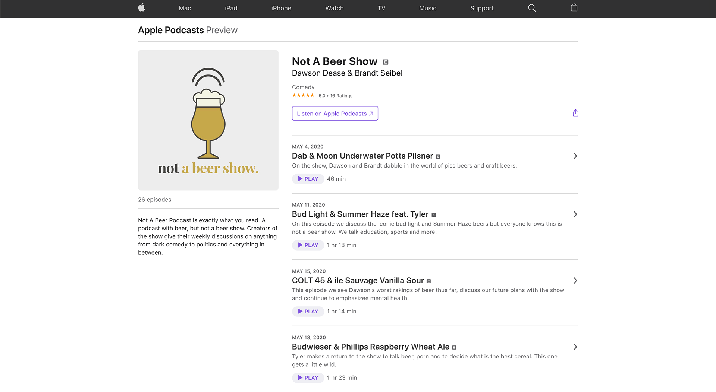Expand COLT 45 episode chevron
Screen dimensions: 716x392
tap(575, 280)
